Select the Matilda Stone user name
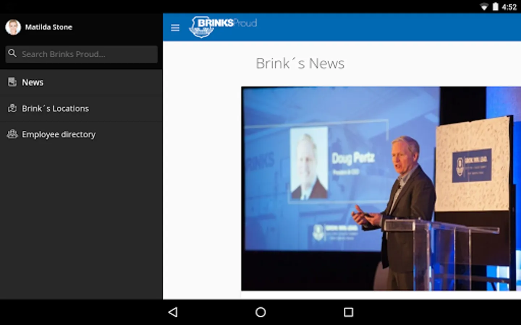Viewport: 521px width, 325px height. 48,27
